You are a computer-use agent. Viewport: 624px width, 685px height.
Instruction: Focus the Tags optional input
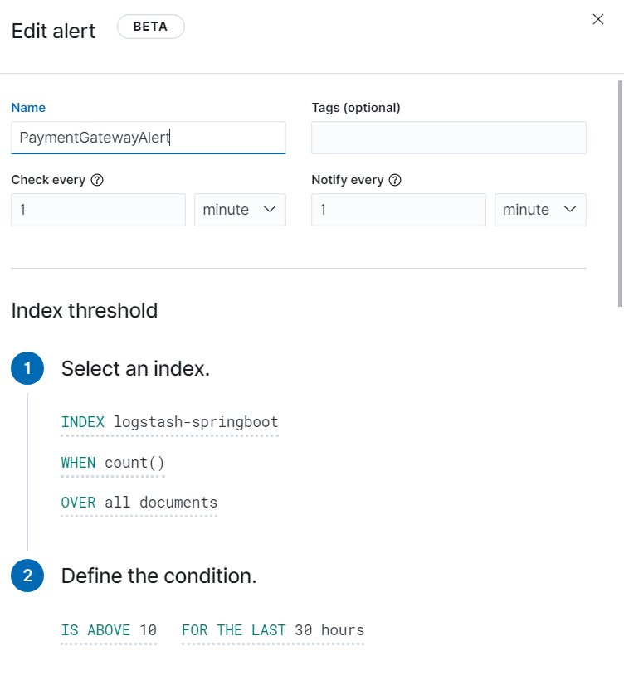[x=448, y=138]
